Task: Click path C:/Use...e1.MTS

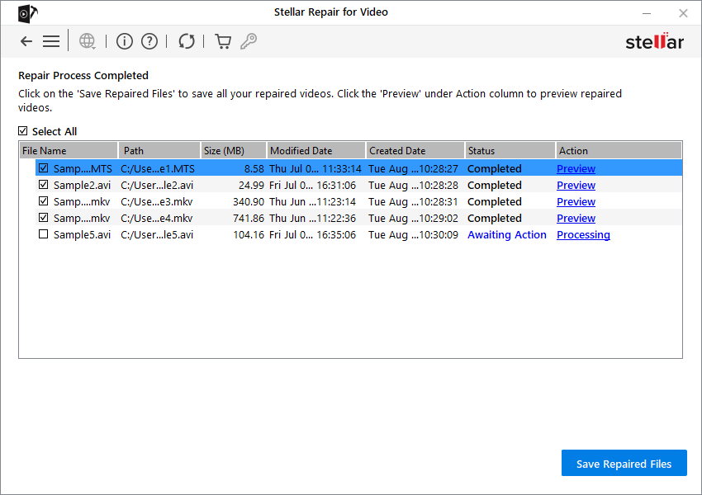Action: [x=158, y=168]
